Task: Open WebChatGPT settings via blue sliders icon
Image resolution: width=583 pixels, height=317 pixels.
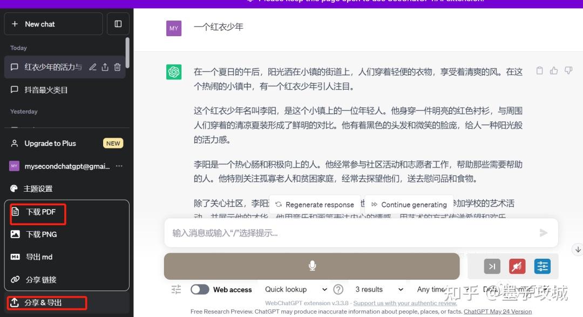Action: pos(542,266)
